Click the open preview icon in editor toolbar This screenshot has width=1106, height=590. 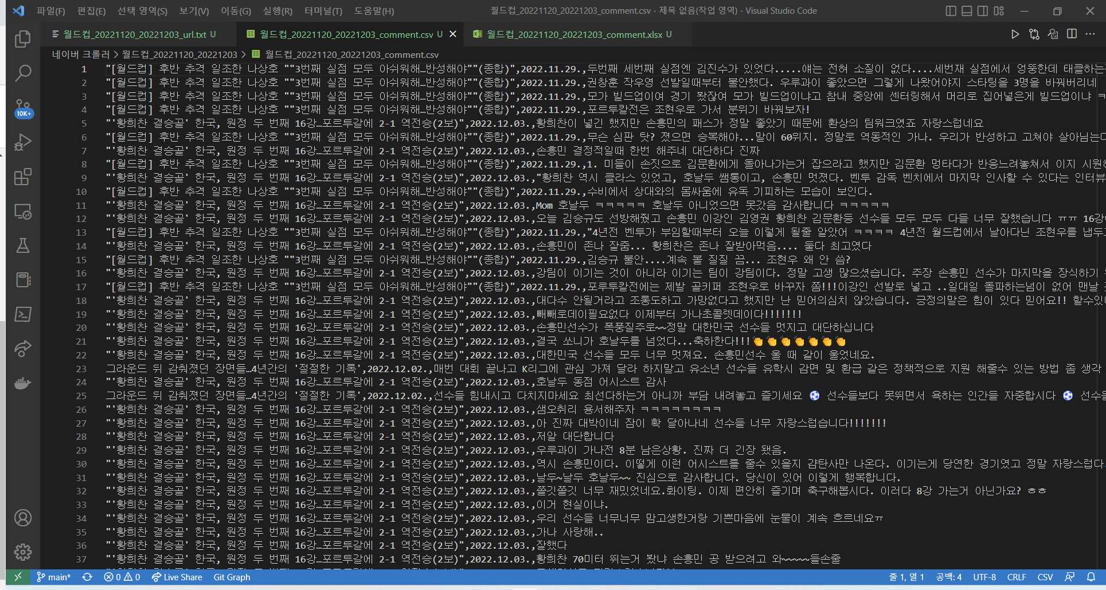point(1053,34)
